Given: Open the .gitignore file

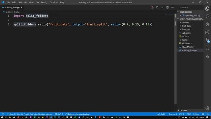Looking at the screenshot, I should point(190,33).
